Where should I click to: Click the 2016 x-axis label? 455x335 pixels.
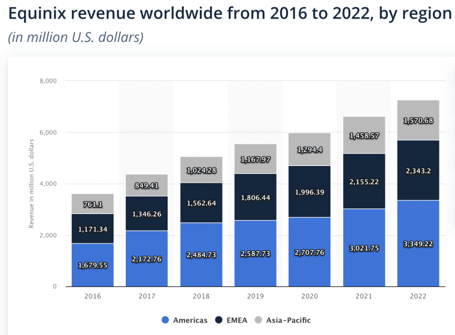click(x=93, y=296)
